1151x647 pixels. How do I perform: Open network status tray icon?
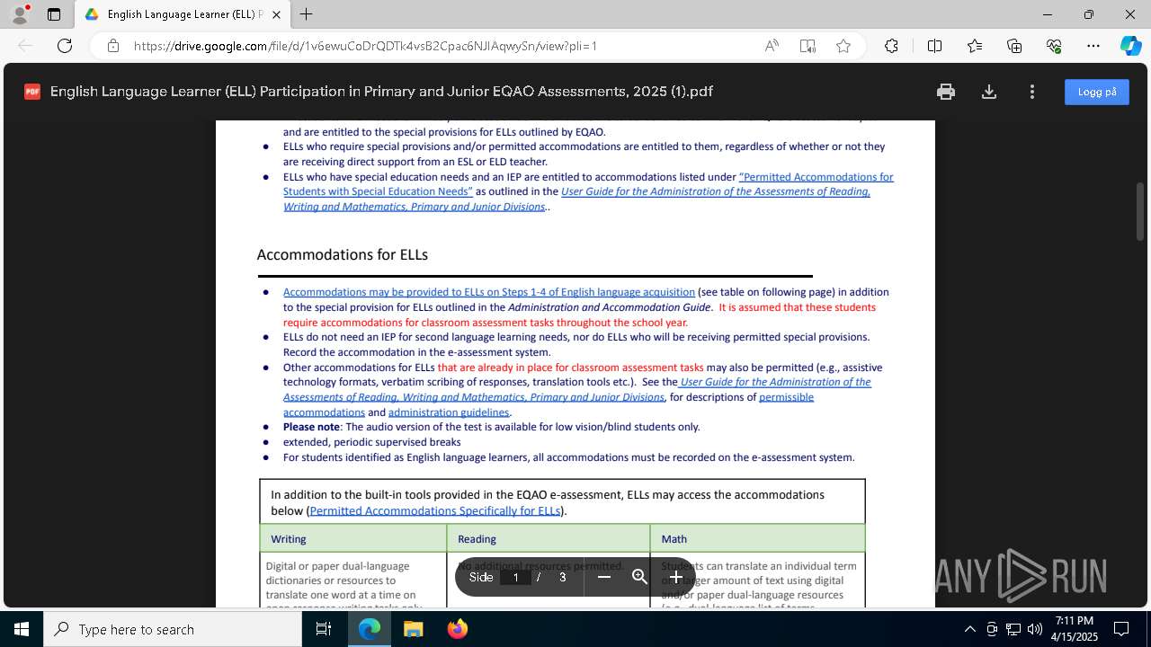pyautogui.click(x=1013, y=629)
